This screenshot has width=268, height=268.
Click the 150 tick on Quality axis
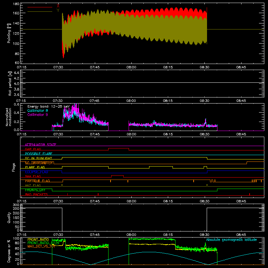click(x=16, y=218)
